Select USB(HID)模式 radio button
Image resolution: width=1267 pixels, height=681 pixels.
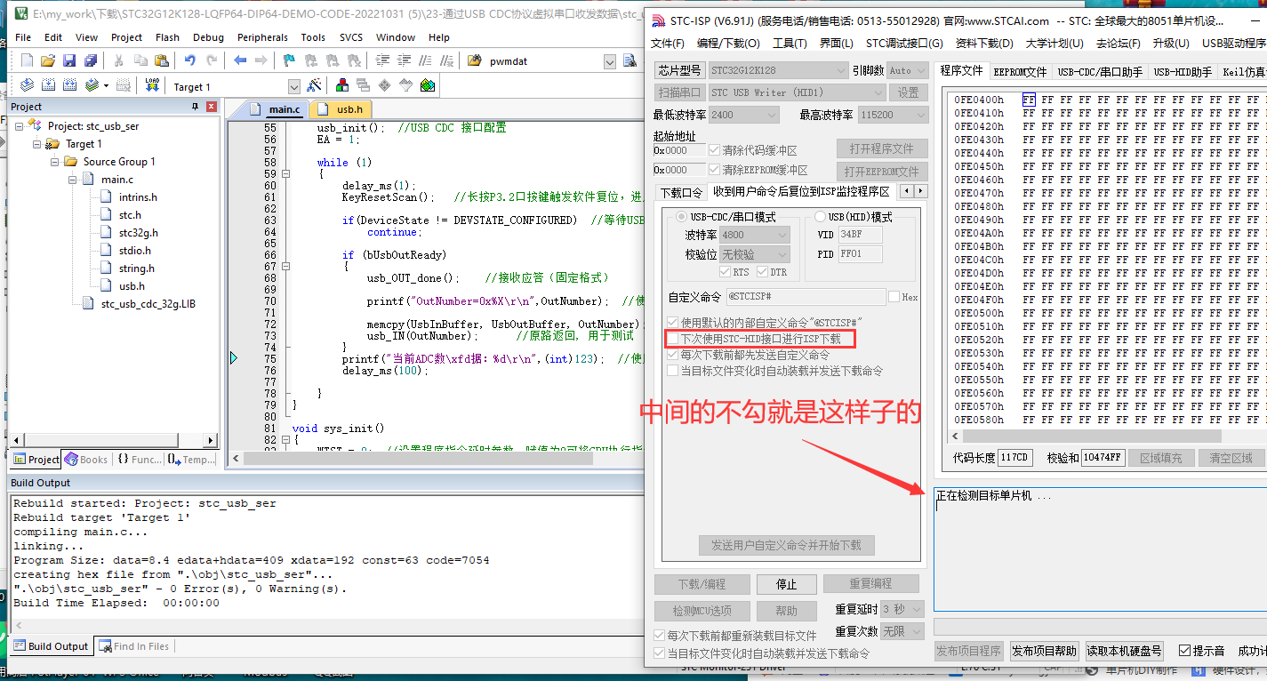pos(820,217)
